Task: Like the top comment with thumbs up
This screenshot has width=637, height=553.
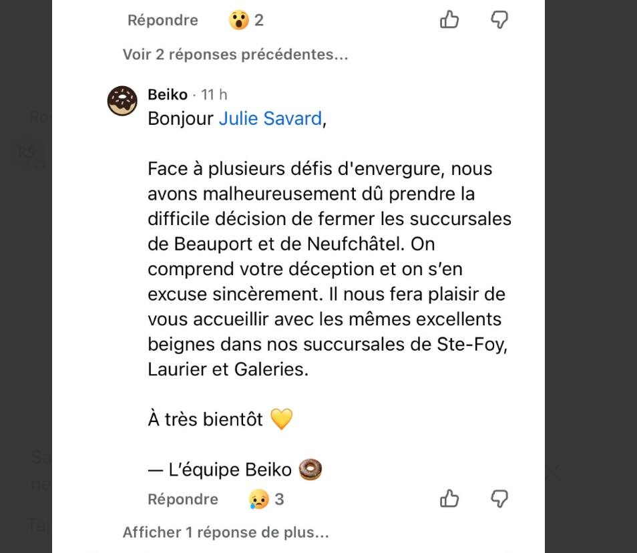Action: pos(449,20)
